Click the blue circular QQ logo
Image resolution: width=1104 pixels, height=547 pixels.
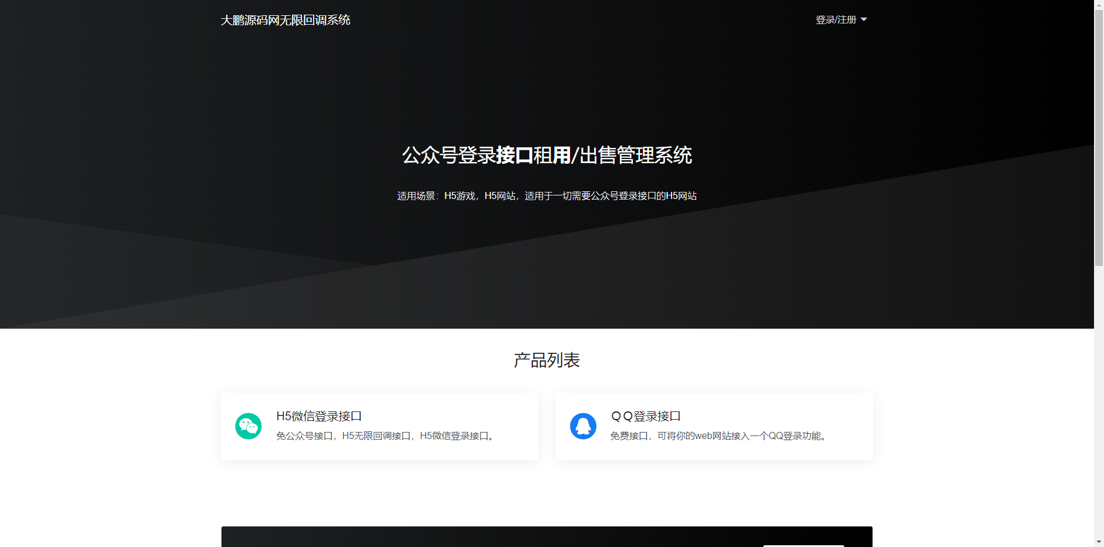pyautogui.click(x=583, y=426)
